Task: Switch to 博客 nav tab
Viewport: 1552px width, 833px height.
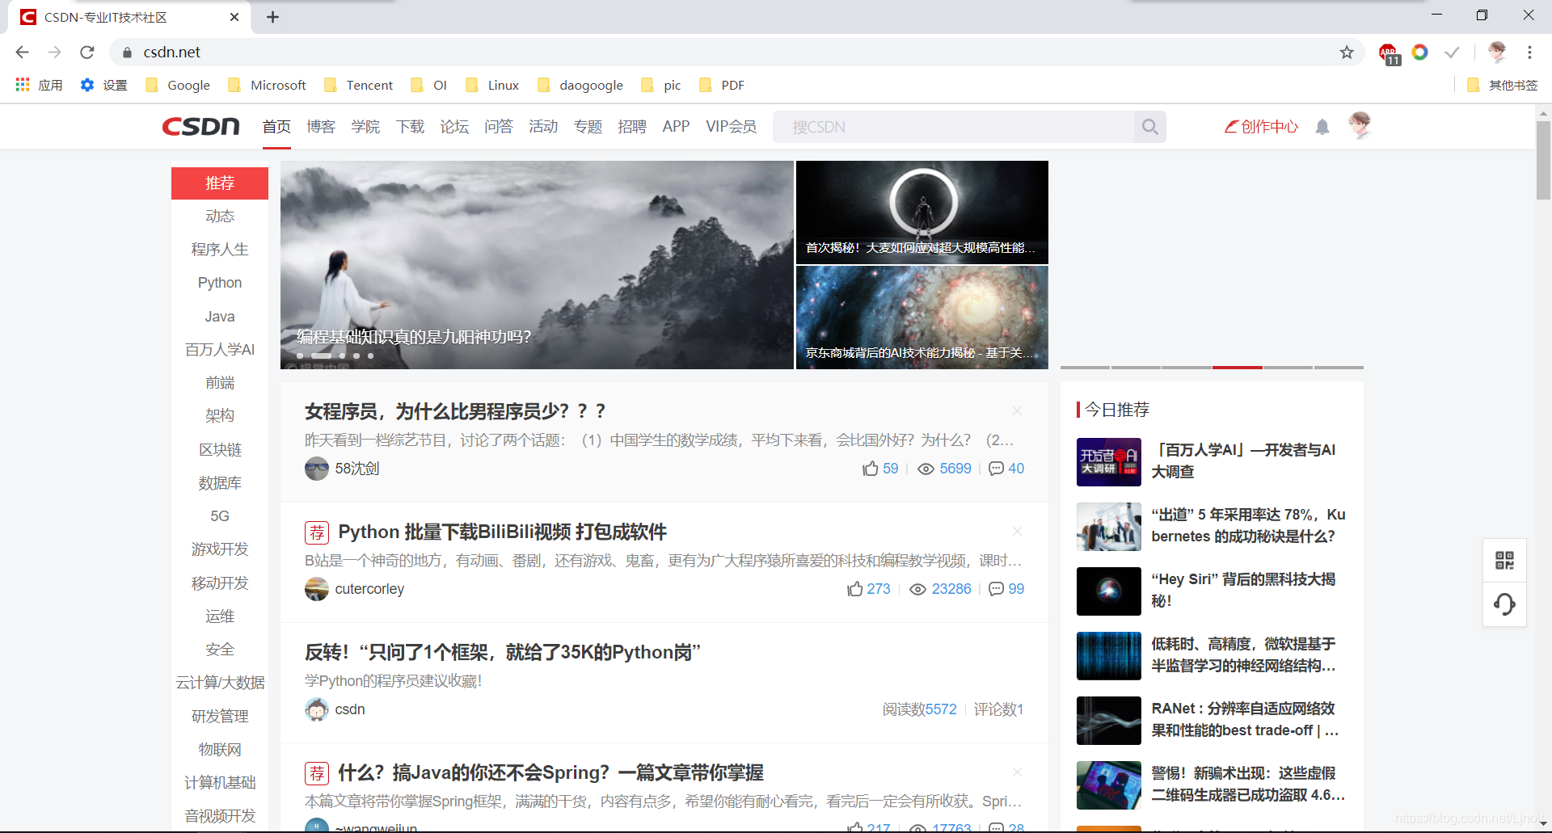Action: pos(321,127)
